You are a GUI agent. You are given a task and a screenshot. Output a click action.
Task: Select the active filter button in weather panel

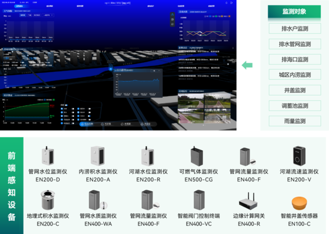22,15
